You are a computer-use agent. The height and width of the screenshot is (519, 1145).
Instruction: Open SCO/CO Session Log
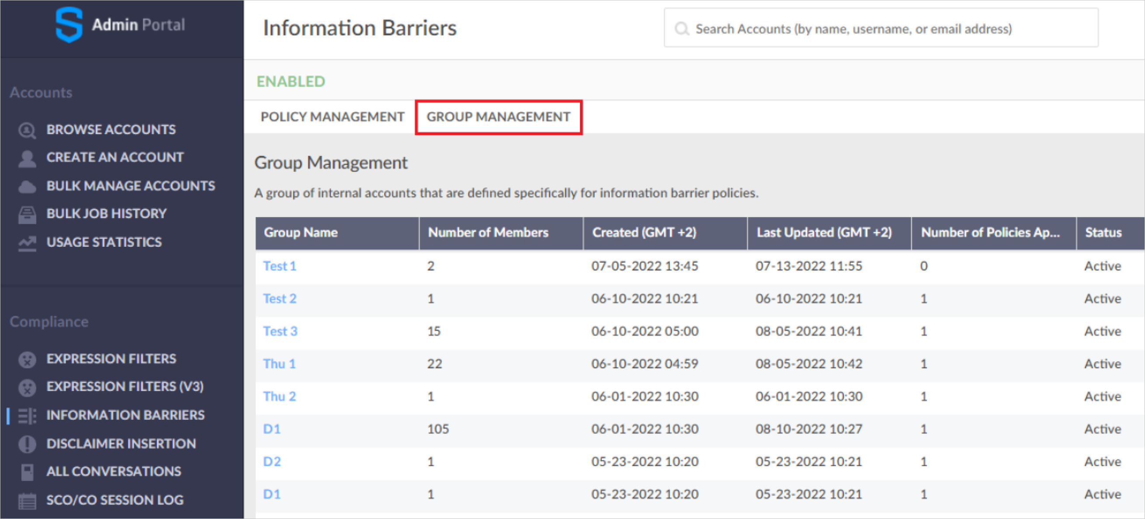point(115,500)
